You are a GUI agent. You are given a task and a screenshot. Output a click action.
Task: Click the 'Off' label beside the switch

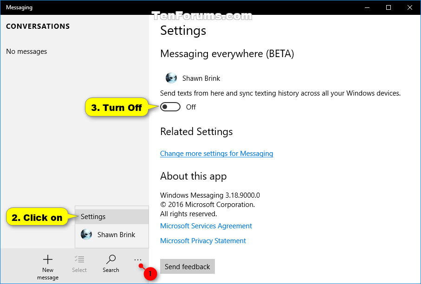191,107
